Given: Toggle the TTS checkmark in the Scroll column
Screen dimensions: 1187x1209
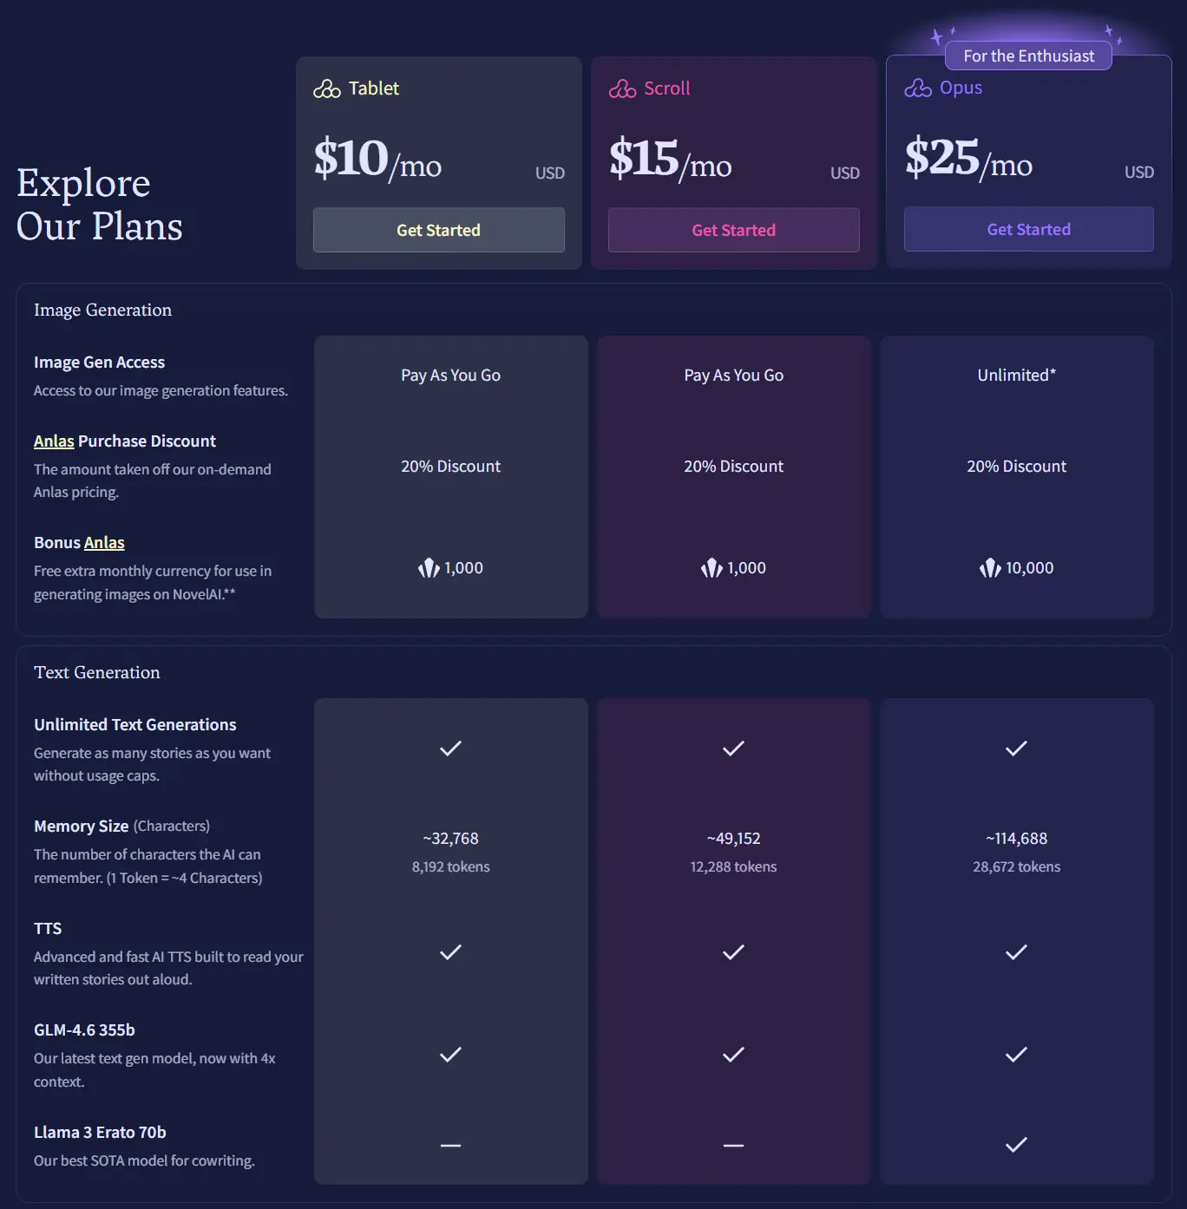Looking at the screenshot, I should pyautogui.click(x=733, y=952).
